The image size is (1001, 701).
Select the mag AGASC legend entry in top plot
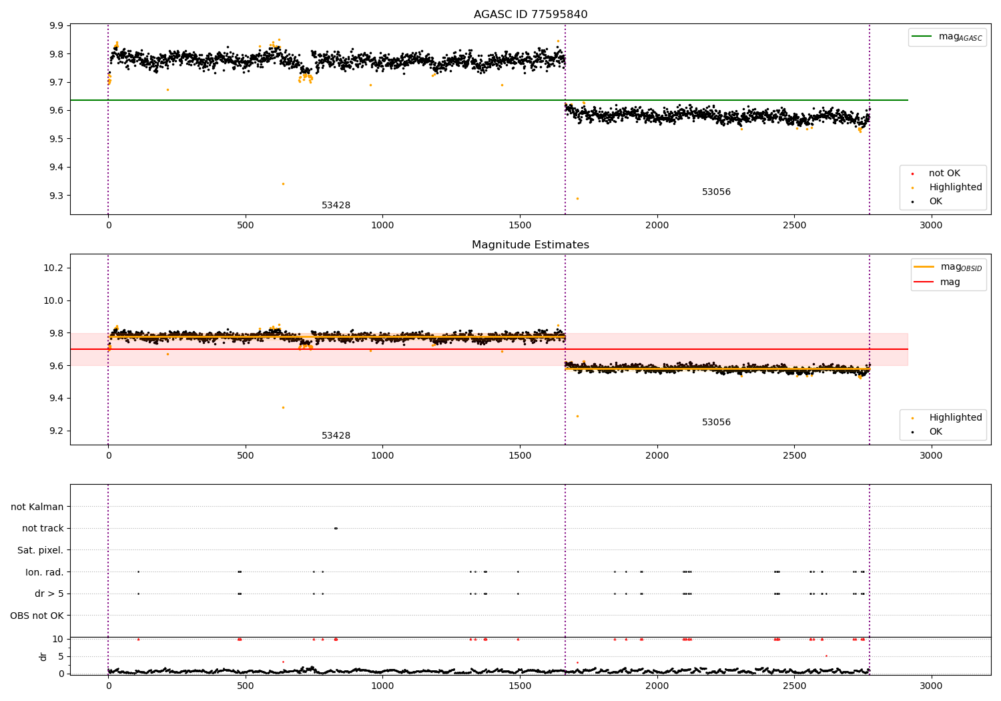(960, 37)
